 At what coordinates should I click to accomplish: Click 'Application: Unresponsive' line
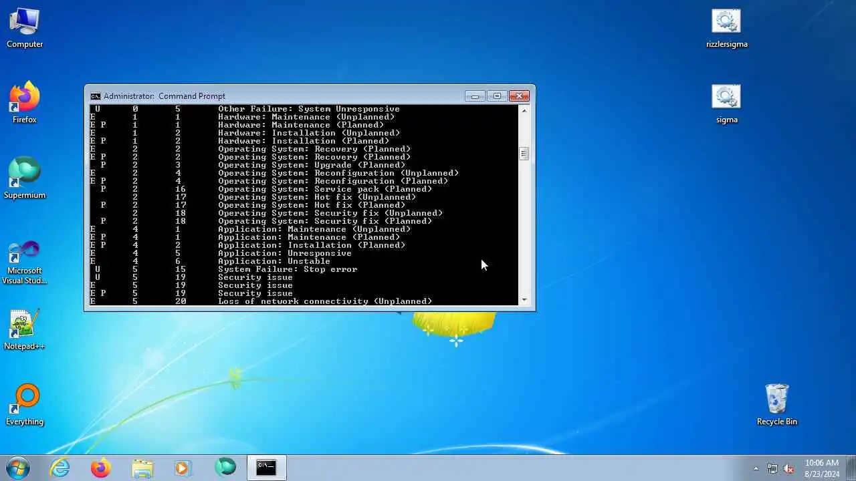coord(285,253)
